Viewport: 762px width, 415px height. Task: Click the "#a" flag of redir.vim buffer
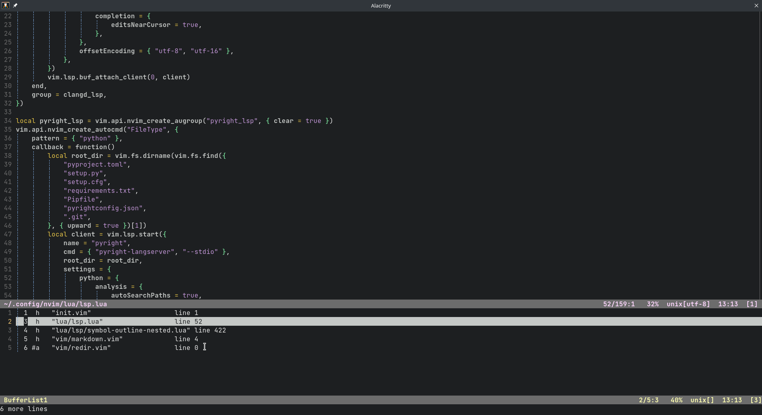pos(35,348)
